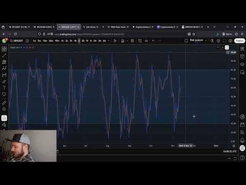The width and height of the screenshot is (246, 185).
Task: Select the highlighted D daily timeframe
Action: (x=79, y=41)
